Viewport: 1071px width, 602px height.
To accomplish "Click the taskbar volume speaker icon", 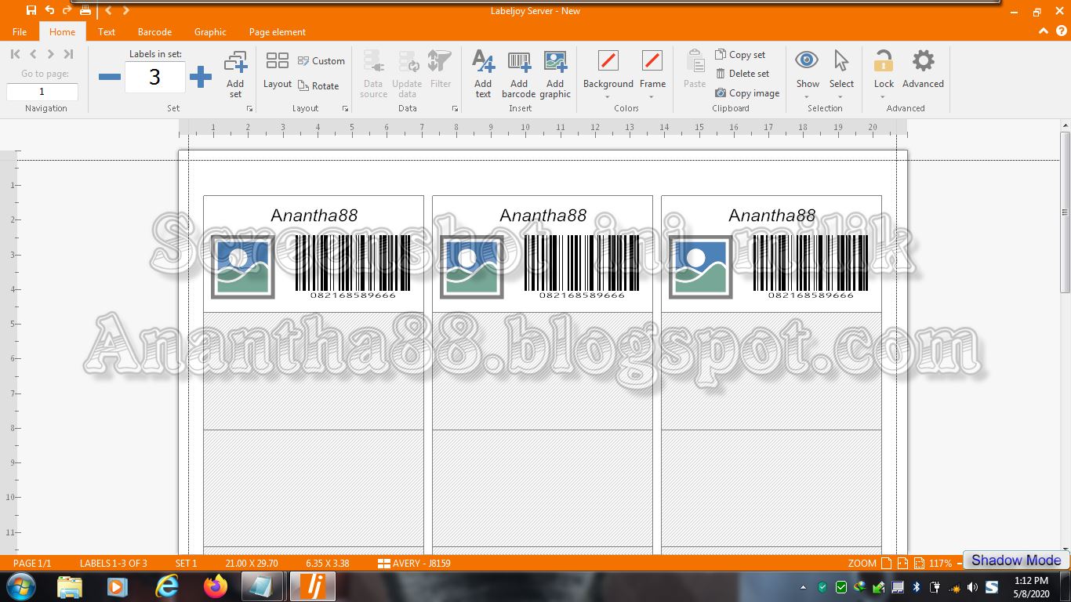I will pos(972,587).
